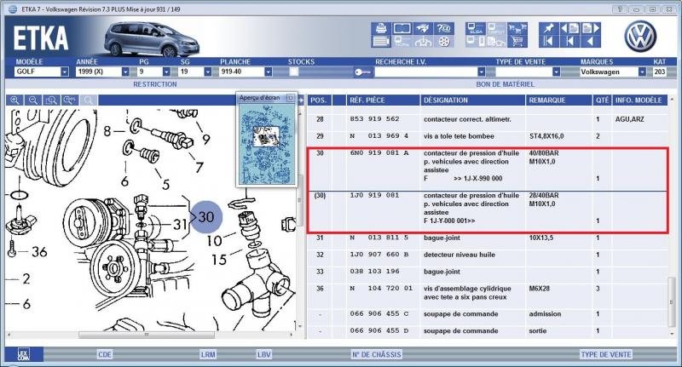Click the CDE button in bottom bar
The height and width of the screenshot is (367, 682).
[x=105, y=354]
